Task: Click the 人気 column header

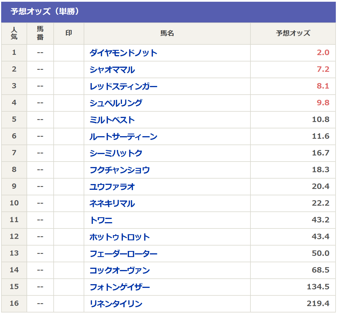Action: [x=14, y=33]
